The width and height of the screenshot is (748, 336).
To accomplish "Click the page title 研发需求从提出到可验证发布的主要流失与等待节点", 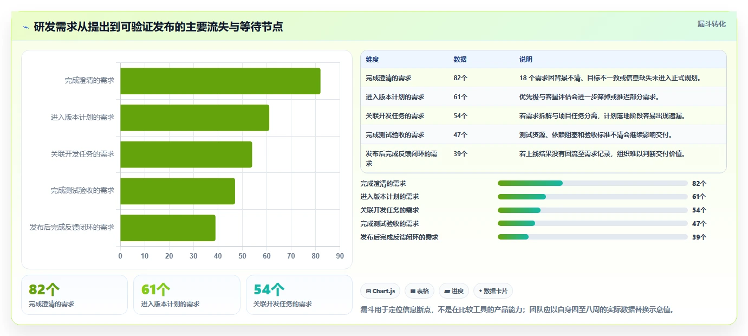I will 158,27.
